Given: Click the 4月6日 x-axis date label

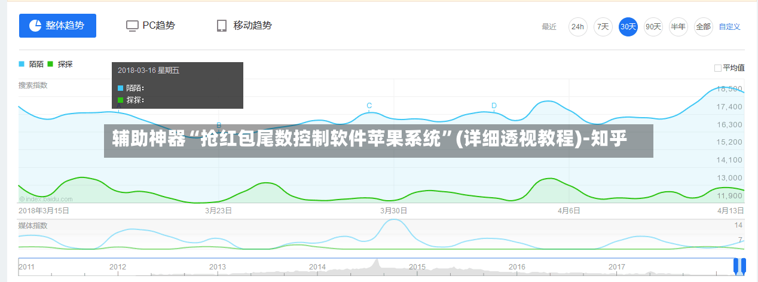Looking at the screenshot, I should click(569, 211).
